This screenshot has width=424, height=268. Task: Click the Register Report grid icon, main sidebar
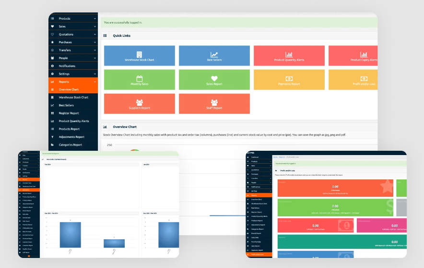[x=52, y=113]
